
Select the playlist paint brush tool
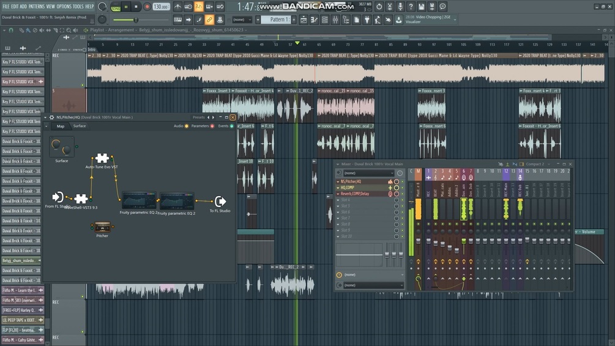[x=28, y=30]
